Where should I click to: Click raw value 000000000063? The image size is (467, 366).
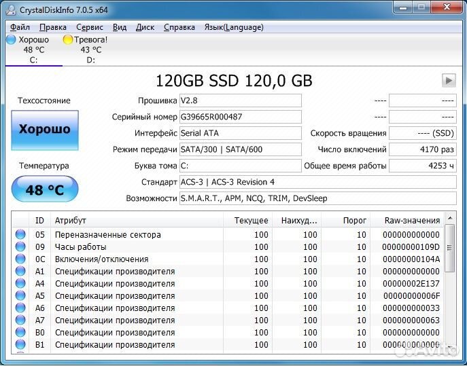[411, 321]
